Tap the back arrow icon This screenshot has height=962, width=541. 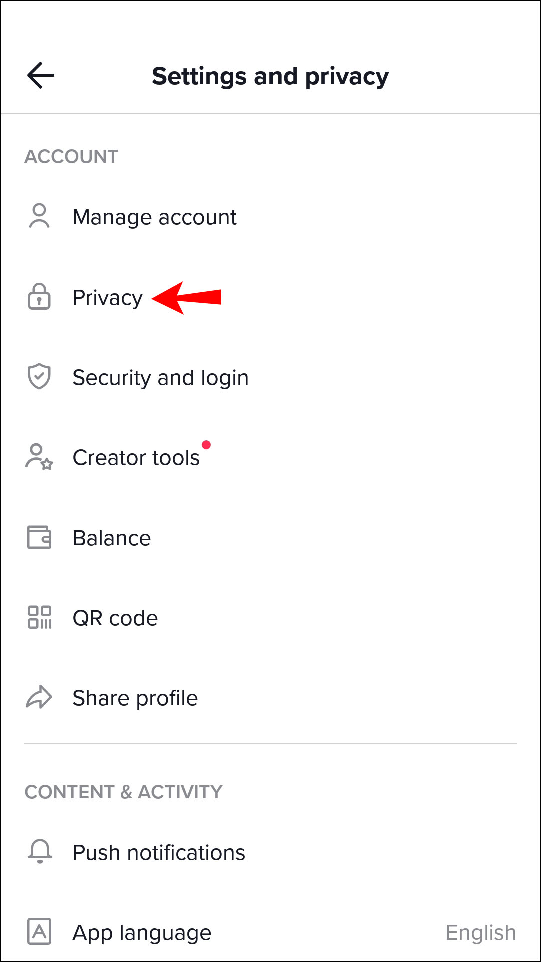40,76
